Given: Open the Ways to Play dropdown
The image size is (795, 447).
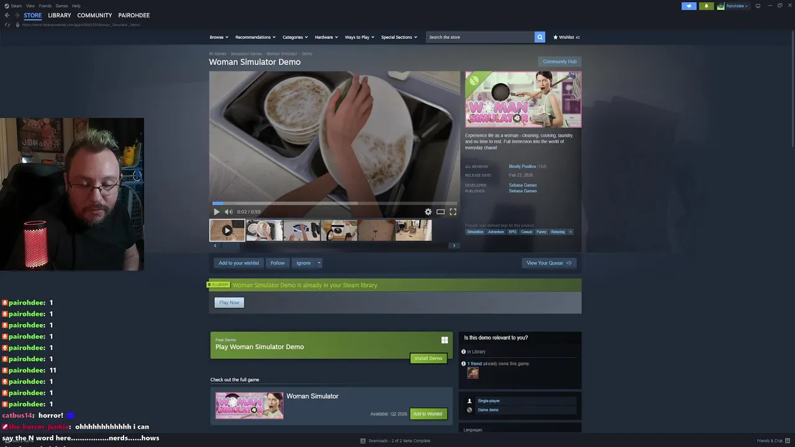Looking at the screenshot, I should [360, 37].
